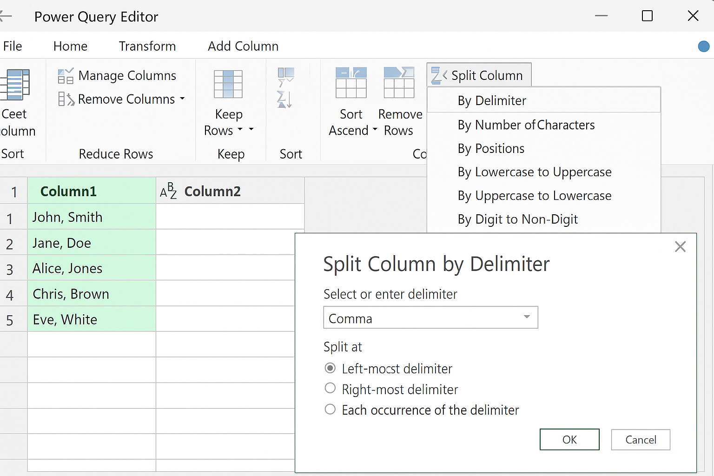Viewport: 714px width, 476px height.
Task: Choose By Uppercase to Lowercase
Action: pyautogui.click(x=543, y=196)
